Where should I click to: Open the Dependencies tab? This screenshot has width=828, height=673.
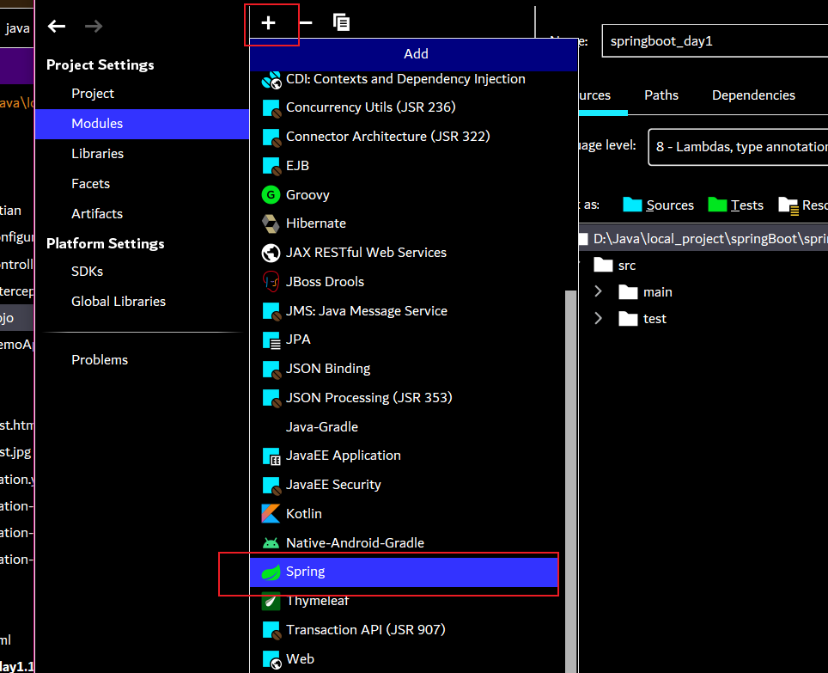(753, 95)
